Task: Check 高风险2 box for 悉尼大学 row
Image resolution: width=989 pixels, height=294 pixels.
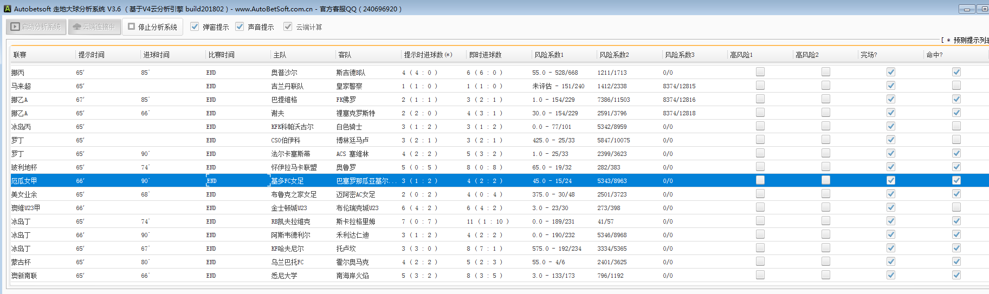Action: point(825,275)
